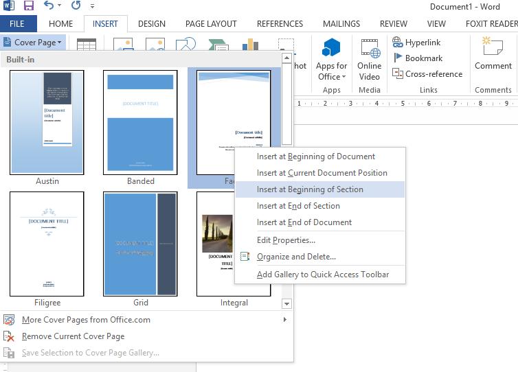Screen dimensions: 518x372
Task: Choose Insert at End of Section
Action: (x=319, y=206)
